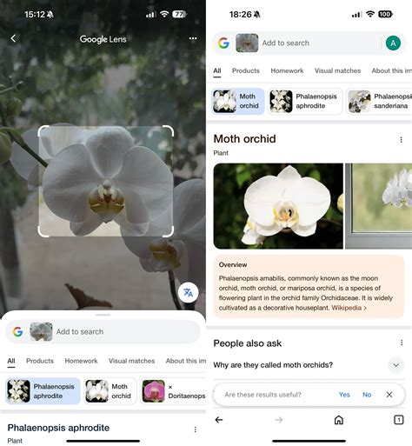Tap the translate icon over the orchid photo
Viewport: 412px width, 446px height.
(x=188, y=292)
